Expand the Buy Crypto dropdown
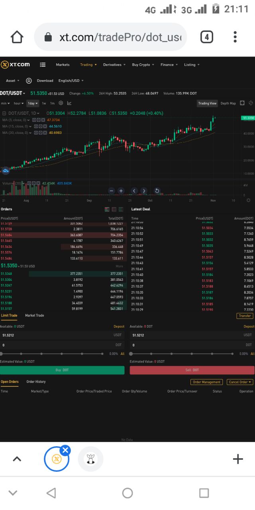 click(x=143, y=65)
